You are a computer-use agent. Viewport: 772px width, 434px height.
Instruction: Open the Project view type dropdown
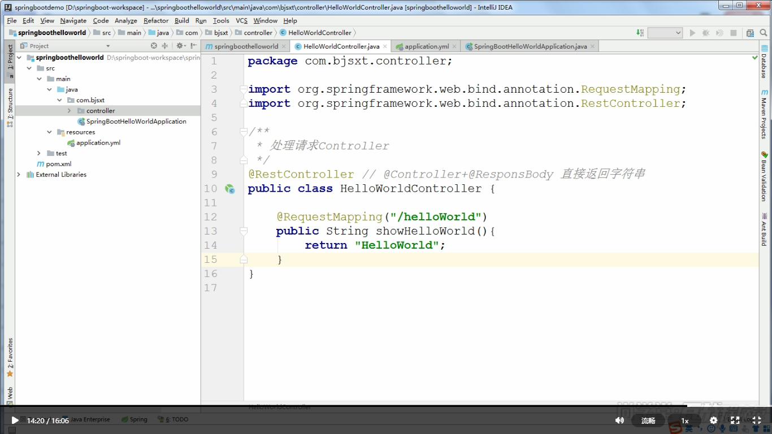point(107,46)
